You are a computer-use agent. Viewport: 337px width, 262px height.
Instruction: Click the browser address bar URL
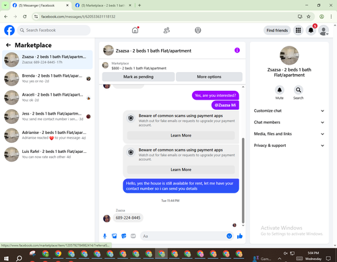[x=78, y=17]
